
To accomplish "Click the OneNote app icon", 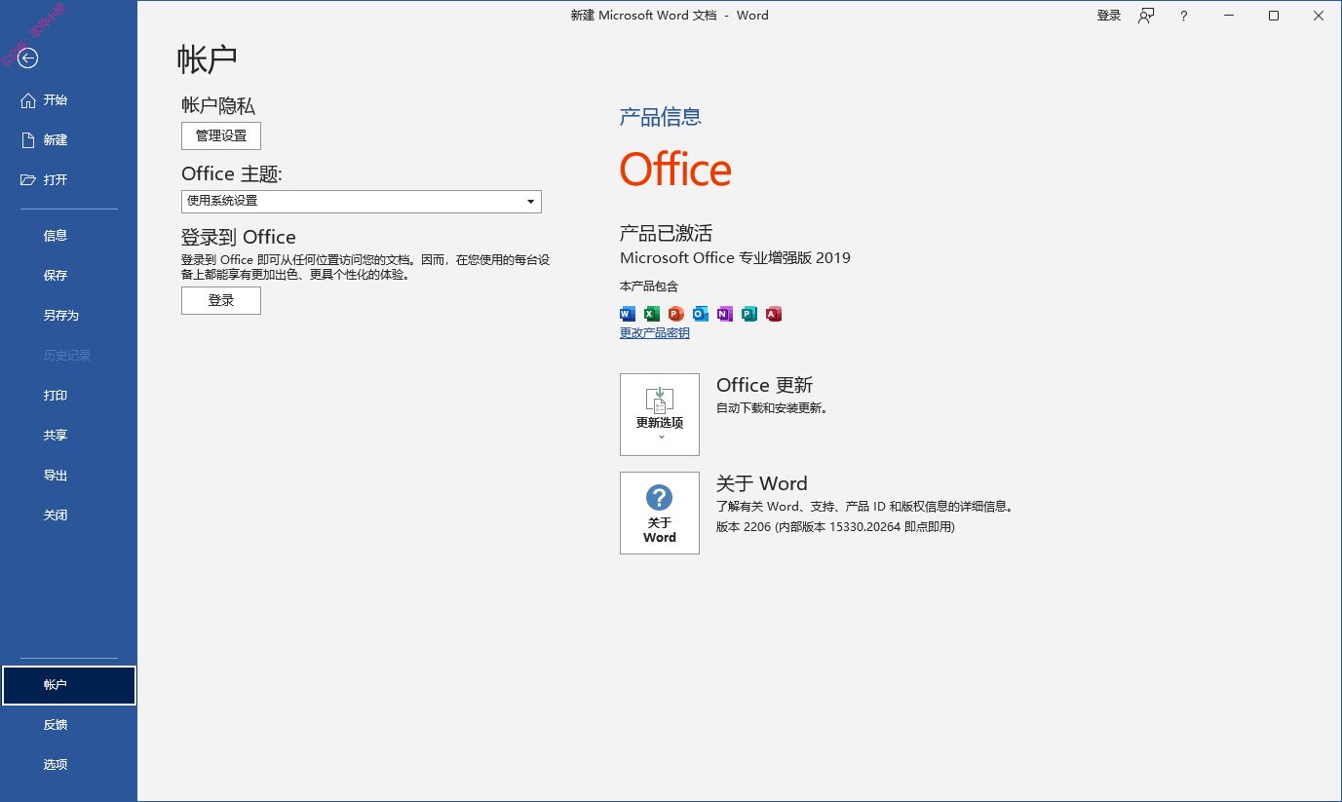I will click(x=725, y=314).
